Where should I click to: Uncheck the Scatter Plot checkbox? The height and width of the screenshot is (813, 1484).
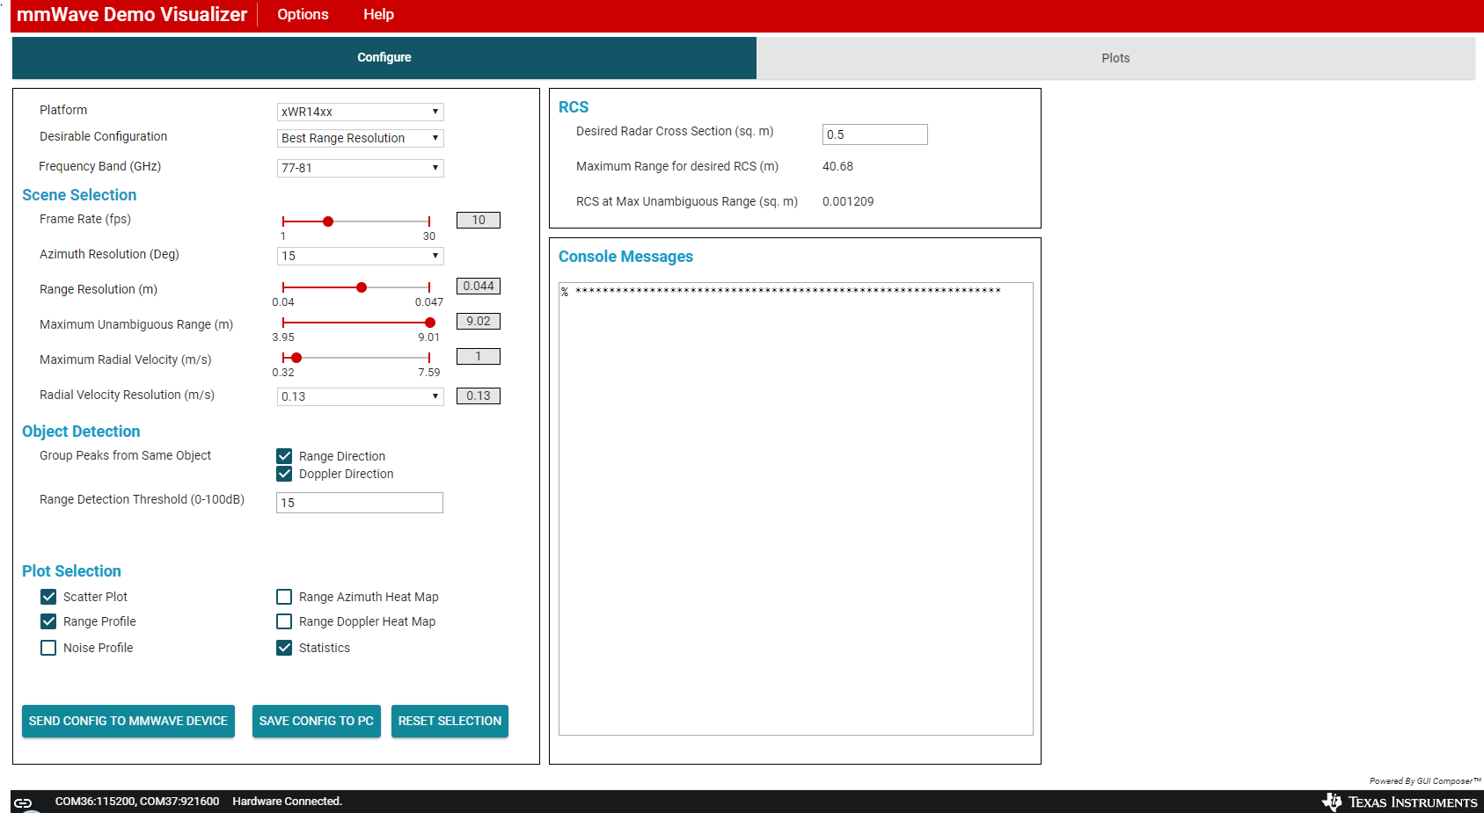(x=48, y=597)
